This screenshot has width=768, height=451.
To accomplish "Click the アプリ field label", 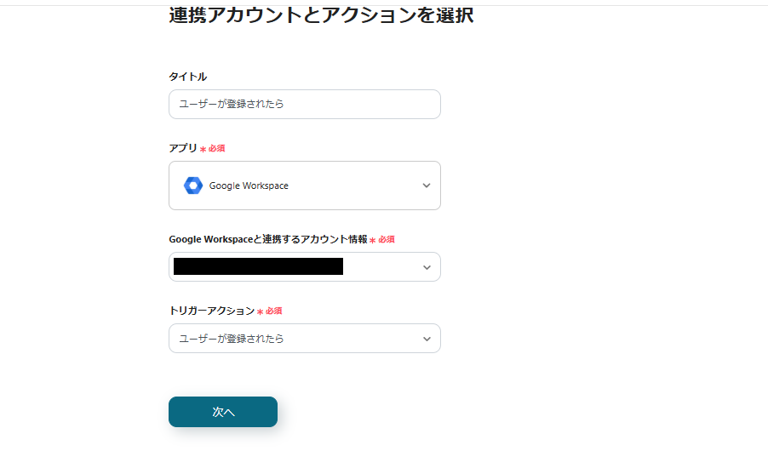I will coord(182,148).
